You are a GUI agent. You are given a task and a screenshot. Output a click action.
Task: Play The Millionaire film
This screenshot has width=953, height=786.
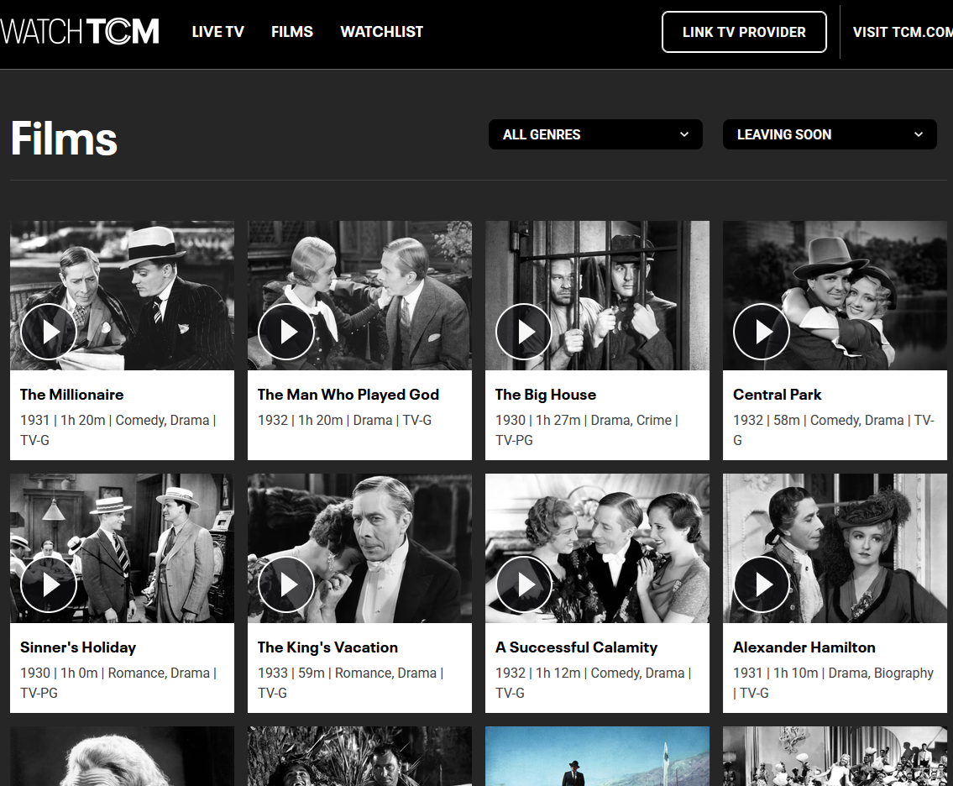(x=49, y=332)
